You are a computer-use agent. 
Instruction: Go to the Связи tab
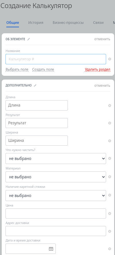[98, 23]
